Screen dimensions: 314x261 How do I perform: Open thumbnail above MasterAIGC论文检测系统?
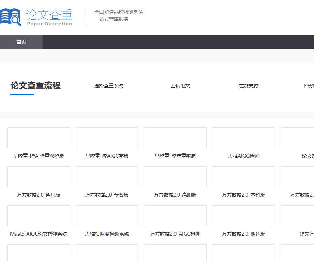(x=39, y=216)
